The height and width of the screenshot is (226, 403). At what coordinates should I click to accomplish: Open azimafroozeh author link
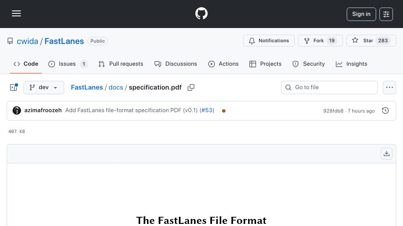pos(43,110)
